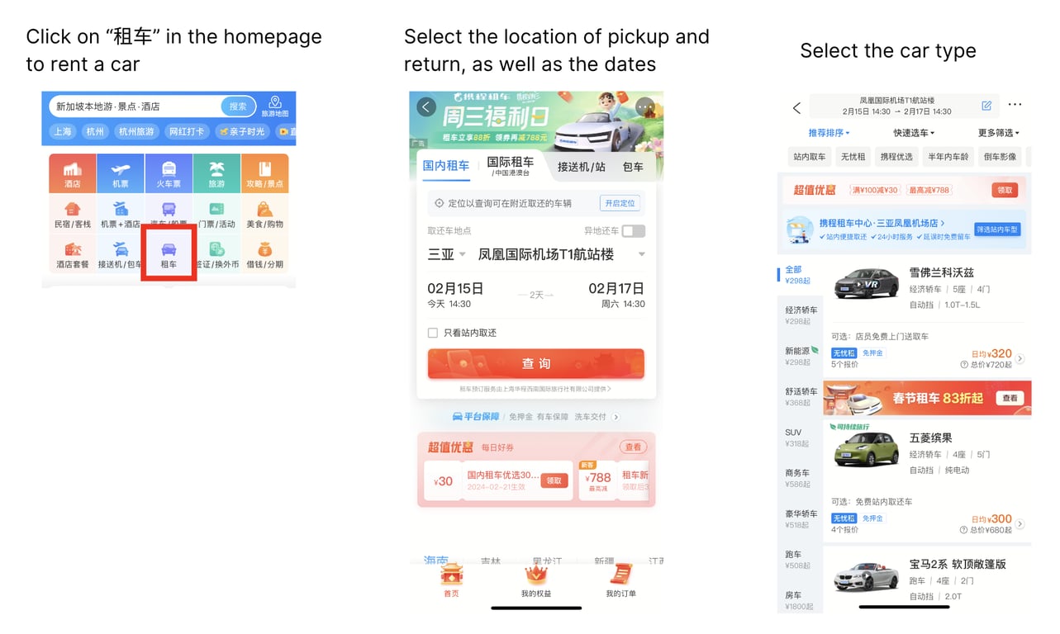Toggle the 异地还车 different return location switch

[x=633, y=231]
